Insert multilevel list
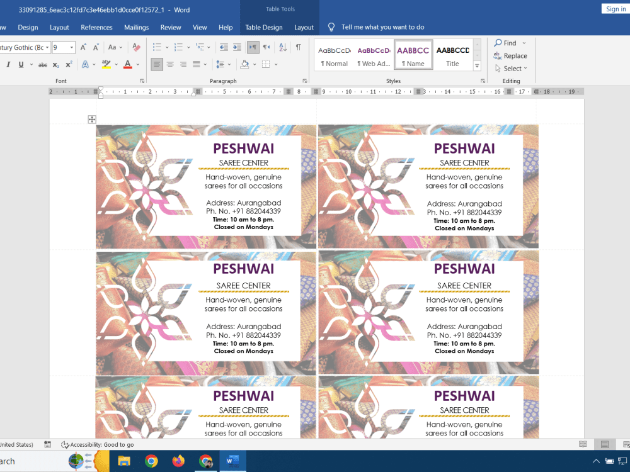 point(200,47)
